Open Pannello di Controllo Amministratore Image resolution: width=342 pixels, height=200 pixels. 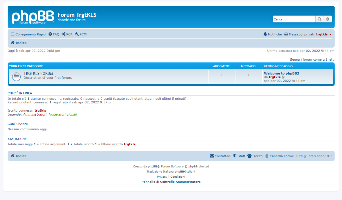click(x=171, y=182)
